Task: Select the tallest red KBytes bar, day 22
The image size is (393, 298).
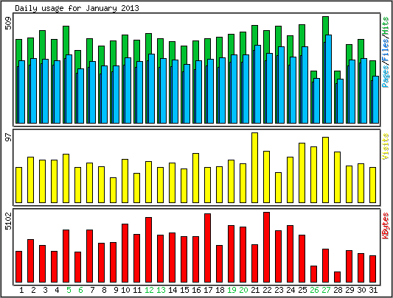Action: [266, 247]
